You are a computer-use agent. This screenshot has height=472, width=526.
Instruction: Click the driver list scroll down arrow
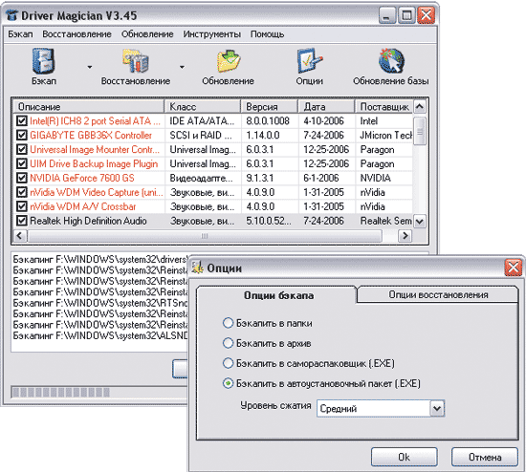(x=420, y=222)
